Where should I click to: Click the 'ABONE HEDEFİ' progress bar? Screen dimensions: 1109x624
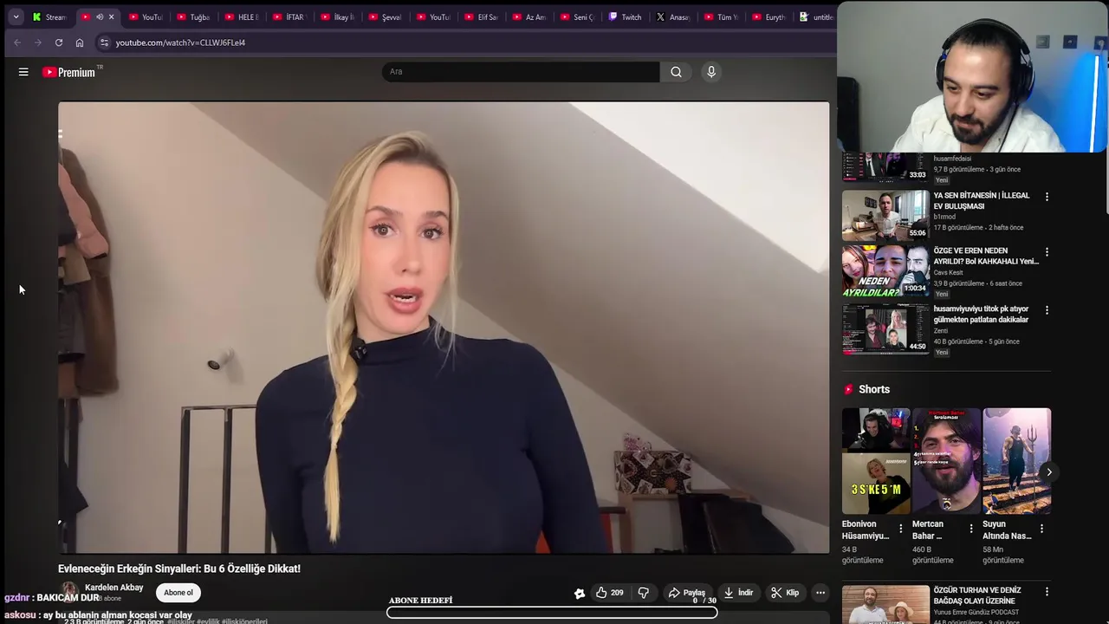coord(552,613)
